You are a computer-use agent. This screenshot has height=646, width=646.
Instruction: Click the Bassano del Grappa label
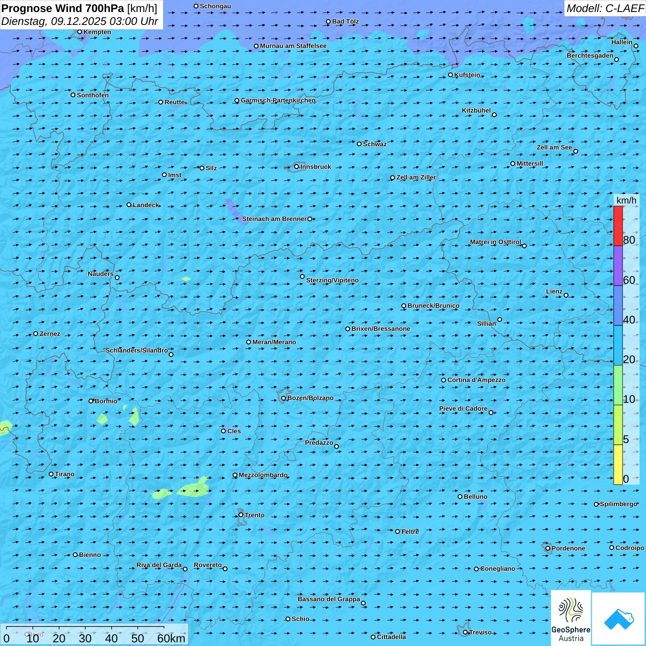[x=329, y=599]
